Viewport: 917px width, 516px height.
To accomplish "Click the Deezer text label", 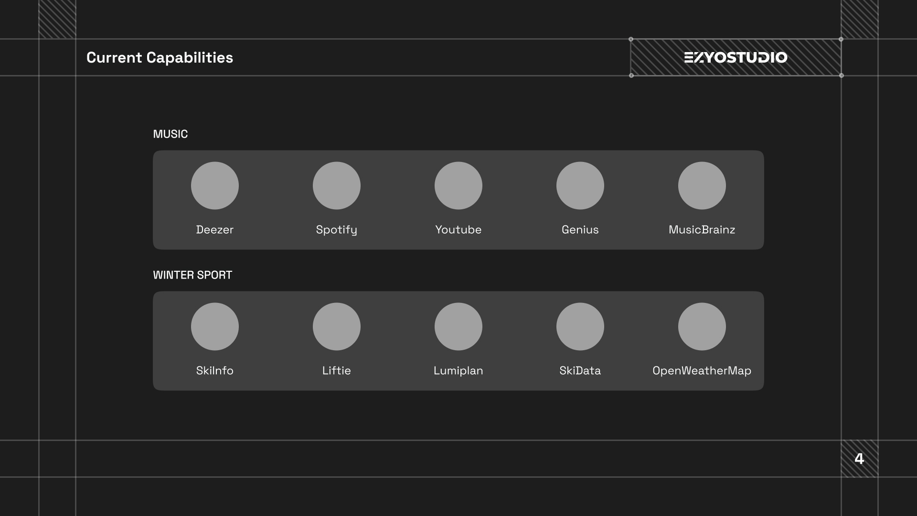I will tap(214, 230).
